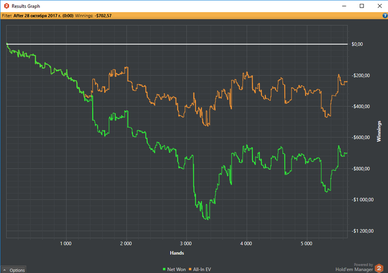388x273 pixels.
Task: Minimize the Results Graph window
Action: (344, 6)
